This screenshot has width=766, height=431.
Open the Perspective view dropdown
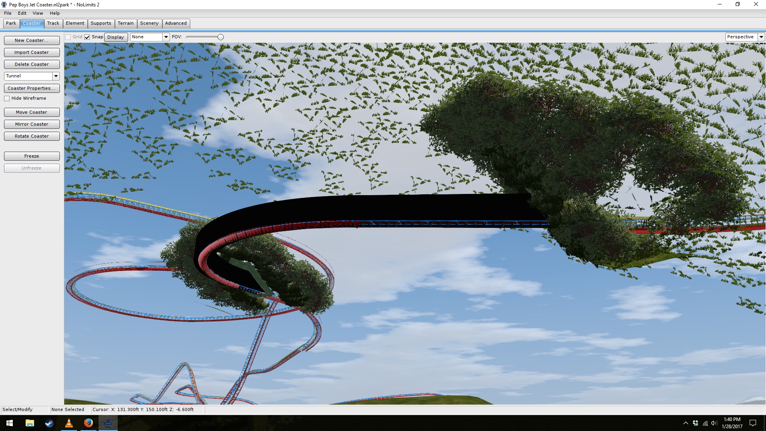pos(761,37)
